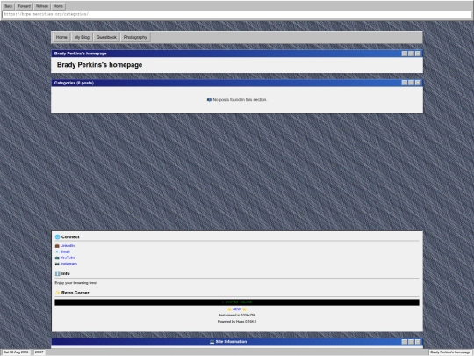
Task: Click the Brady Perkins's homepage heading text
Action: pos(99,65)
